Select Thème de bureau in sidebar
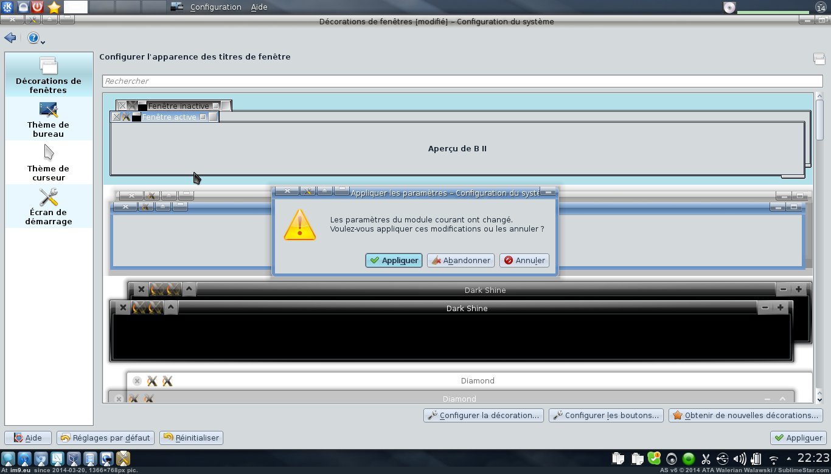The width and height of the screenshot is (831, 474). point(48,119)
